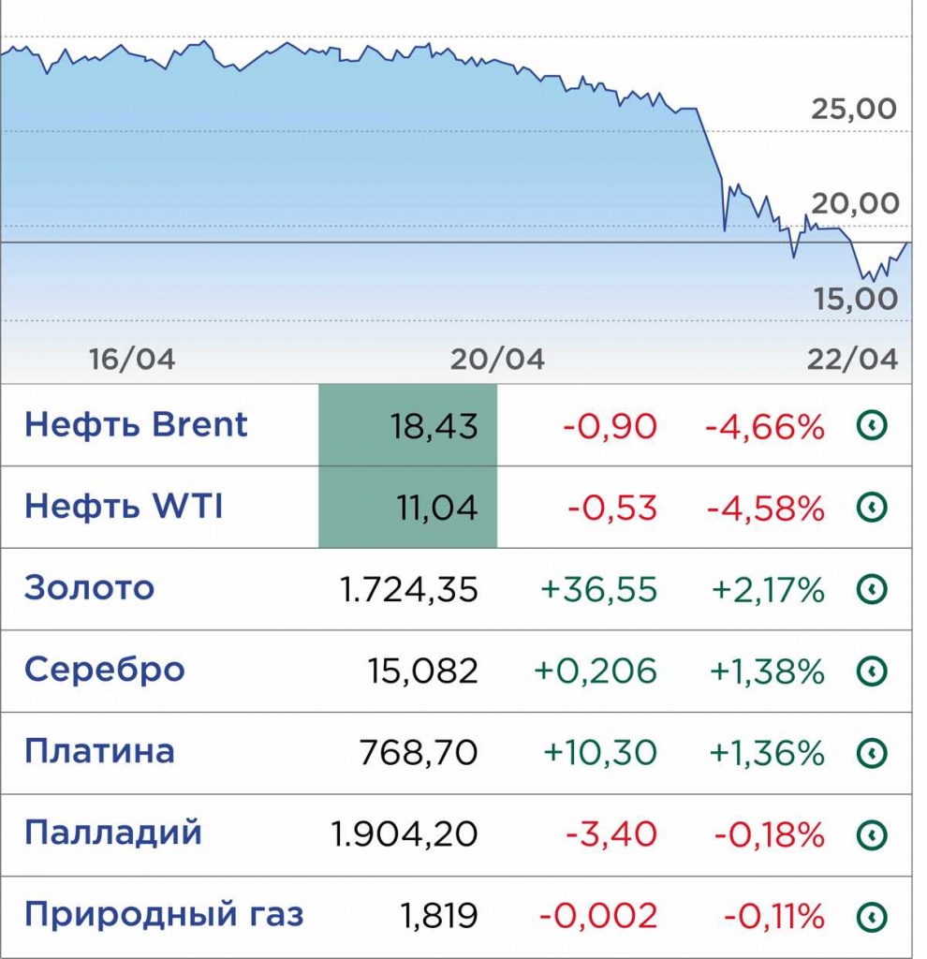Open the Природный газ instrument link
This screenshot has height=959, width=927.
[164, 914]
